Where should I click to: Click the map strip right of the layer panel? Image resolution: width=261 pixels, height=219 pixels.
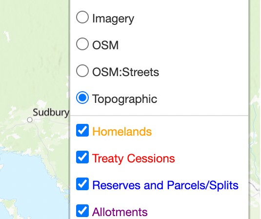[x=255, y=108]
